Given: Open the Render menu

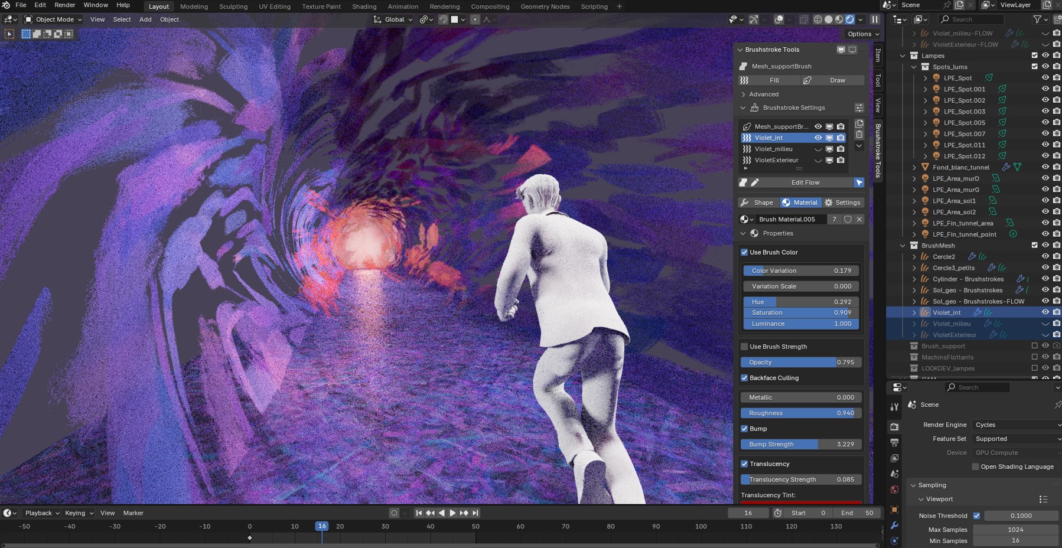Looking at the screenshot, I should (64, 5).
